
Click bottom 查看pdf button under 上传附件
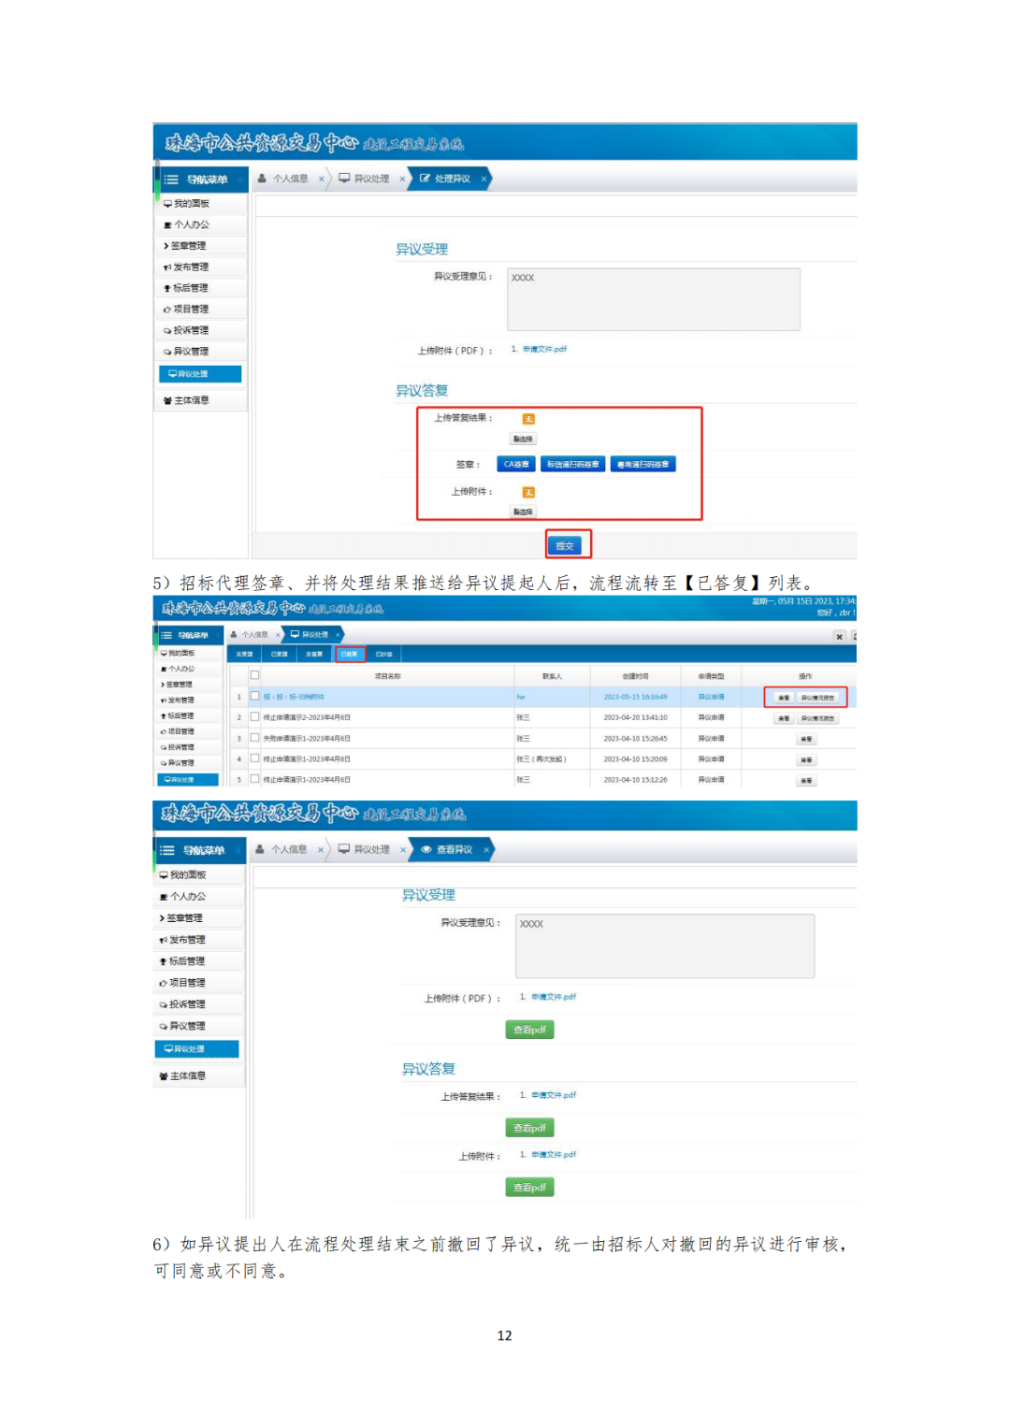point(529,1188)
